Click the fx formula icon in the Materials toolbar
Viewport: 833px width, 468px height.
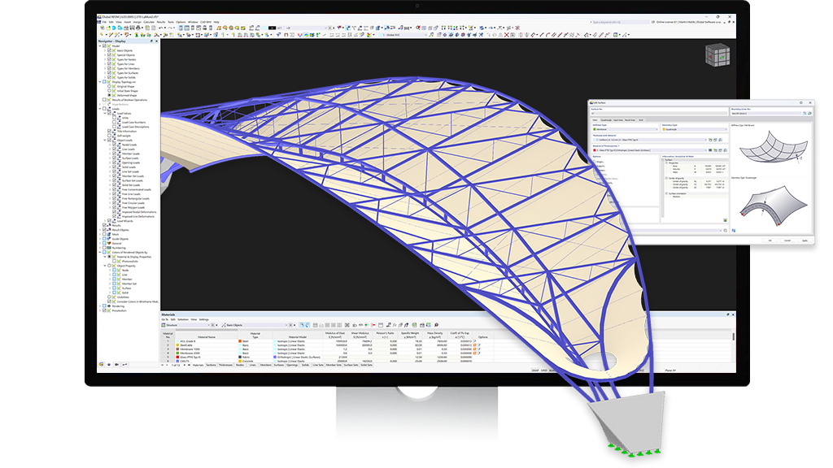click(x=395, y=325)
